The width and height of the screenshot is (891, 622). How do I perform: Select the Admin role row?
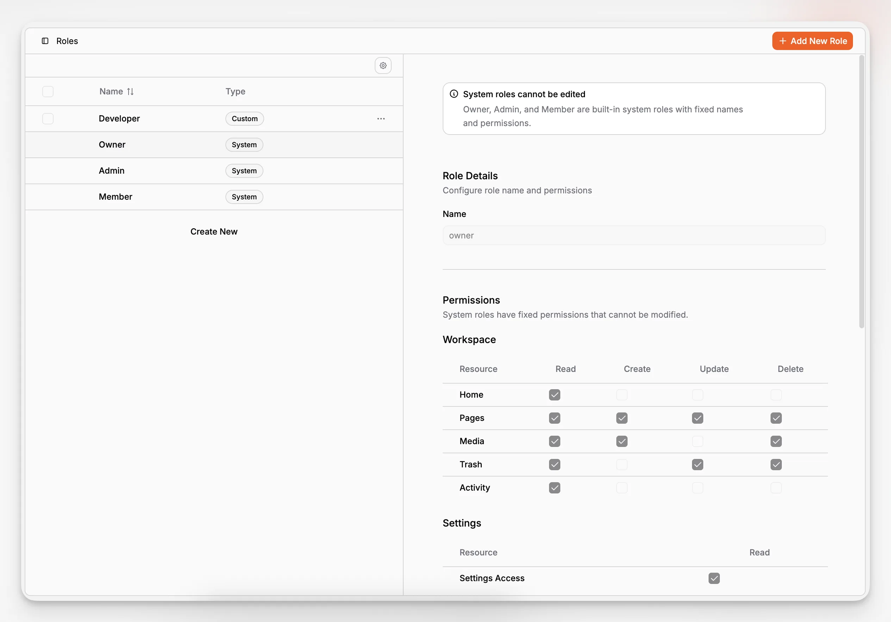pos(214,171)
